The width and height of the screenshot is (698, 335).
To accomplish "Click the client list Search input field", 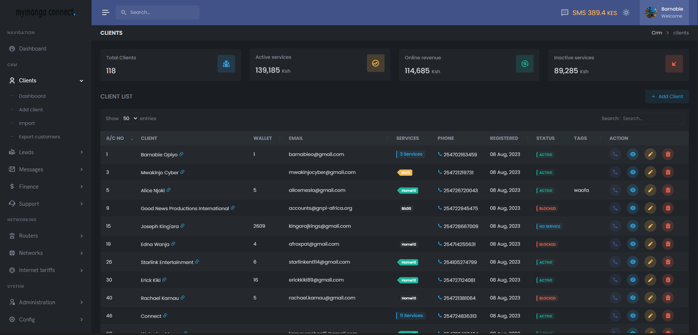I will tap(651, 119).
